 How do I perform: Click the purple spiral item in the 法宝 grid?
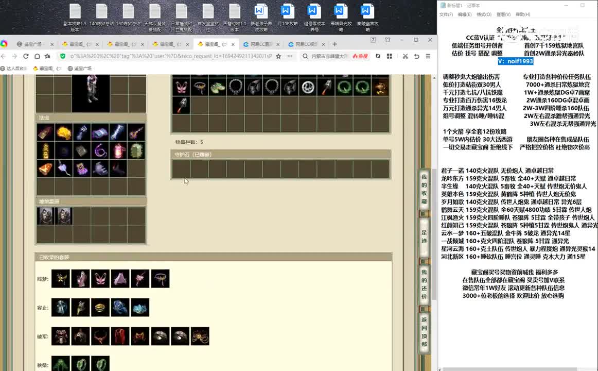(100, 150)
